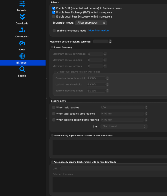
Task: Check 'When inactive seeding time reaches'
Action: (x=54, y=120)
